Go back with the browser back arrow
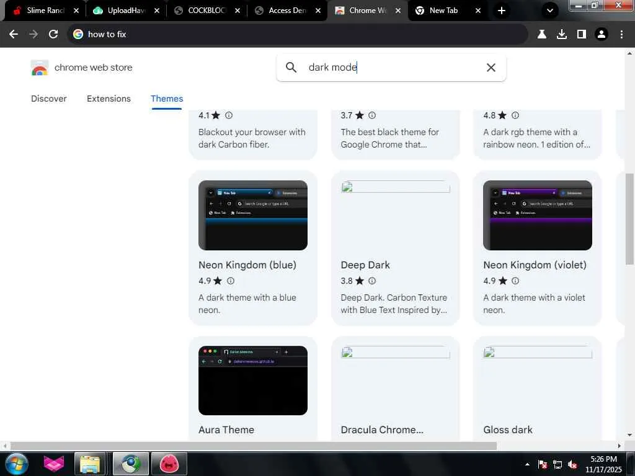 14,35
